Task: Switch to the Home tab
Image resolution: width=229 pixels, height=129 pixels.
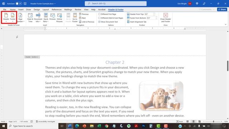Action: coord(13,10)
